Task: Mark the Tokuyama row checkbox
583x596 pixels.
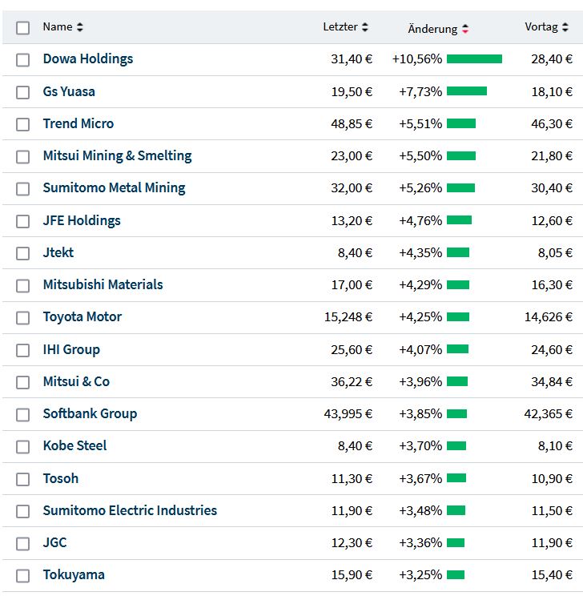Action: (22, 576)
